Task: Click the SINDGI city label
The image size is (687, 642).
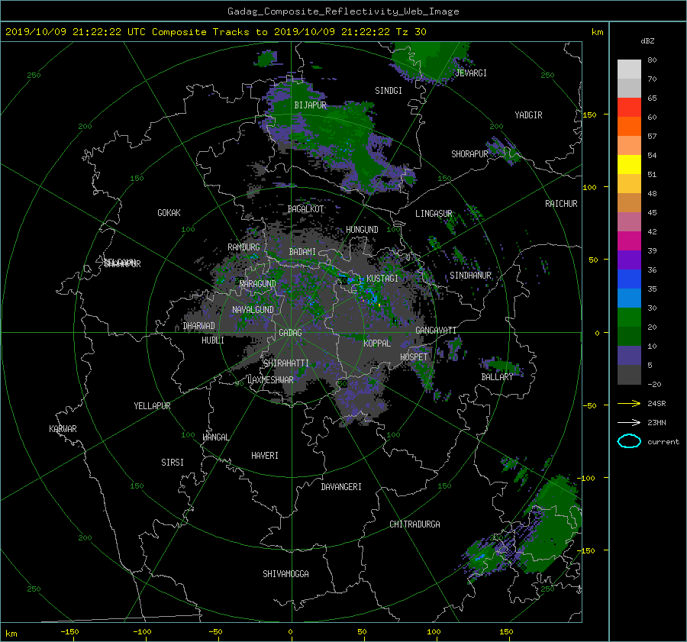Action: point(389,91)
